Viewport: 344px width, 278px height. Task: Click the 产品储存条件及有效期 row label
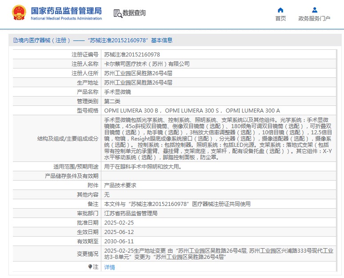coord(72,176)
